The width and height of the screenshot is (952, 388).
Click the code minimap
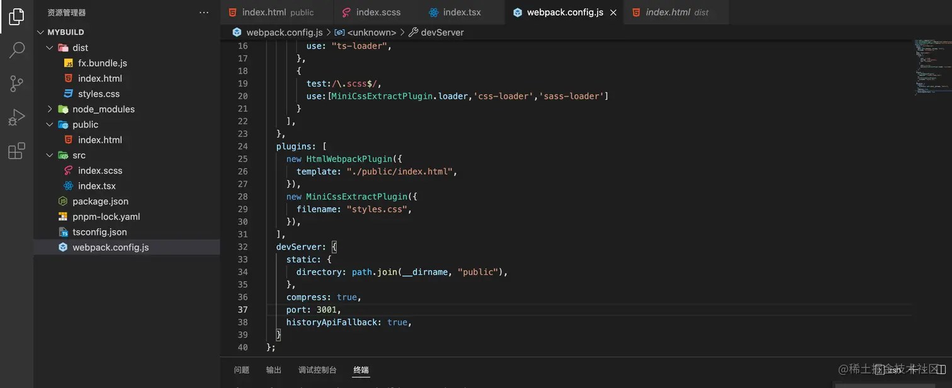932,68
